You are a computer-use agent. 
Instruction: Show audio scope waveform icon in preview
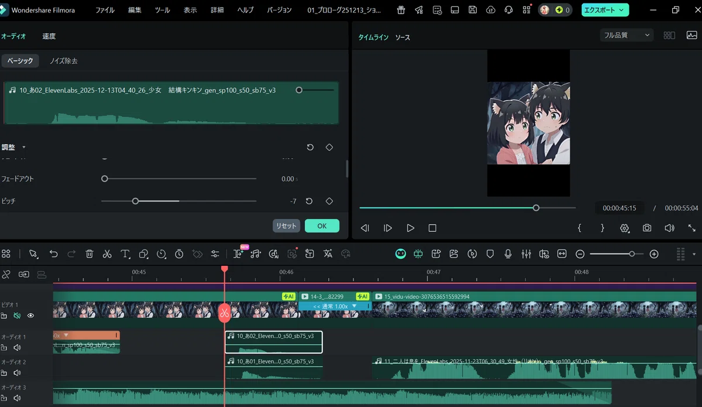click(692, 35)
